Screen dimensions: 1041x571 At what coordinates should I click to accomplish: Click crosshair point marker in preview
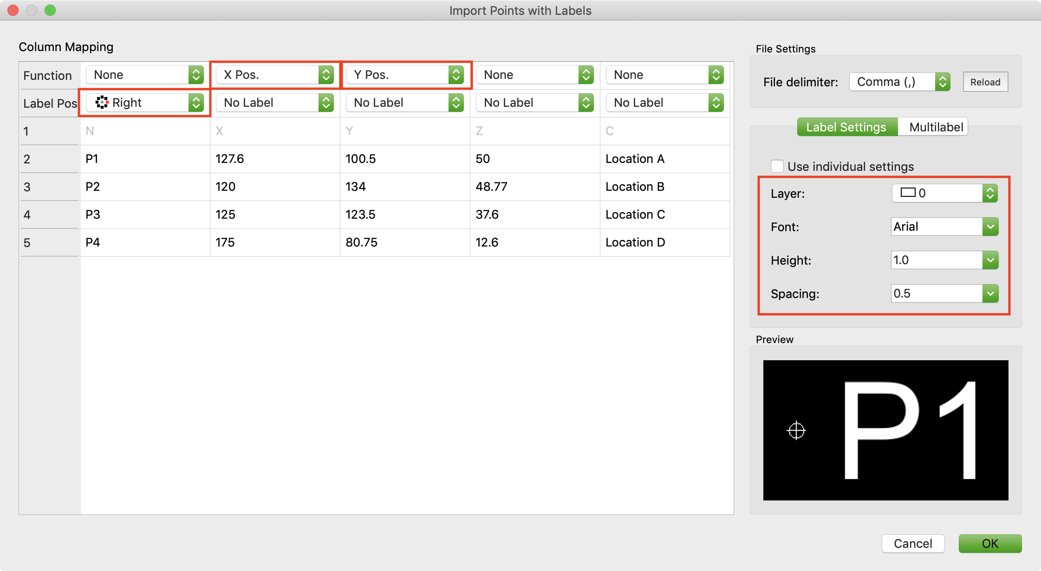[x=796, y=431]
